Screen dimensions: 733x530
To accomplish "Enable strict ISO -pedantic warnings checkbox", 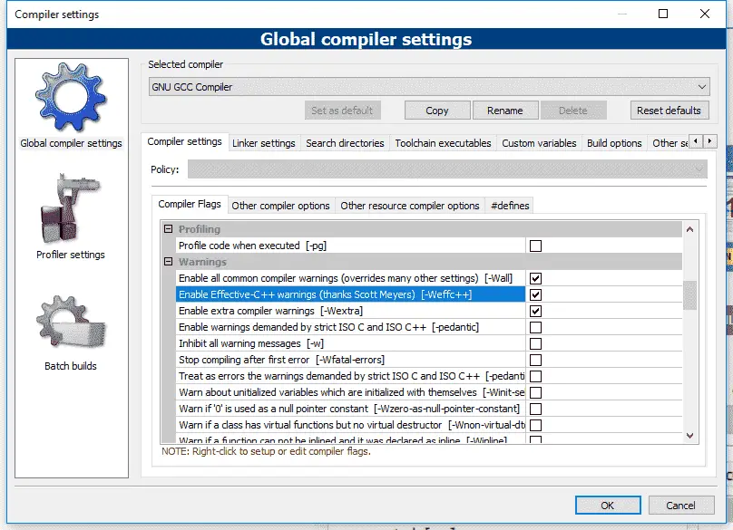I will (x=535, y=327).
